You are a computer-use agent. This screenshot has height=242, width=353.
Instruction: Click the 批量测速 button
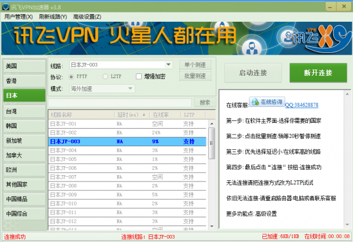tap(195, 76)
